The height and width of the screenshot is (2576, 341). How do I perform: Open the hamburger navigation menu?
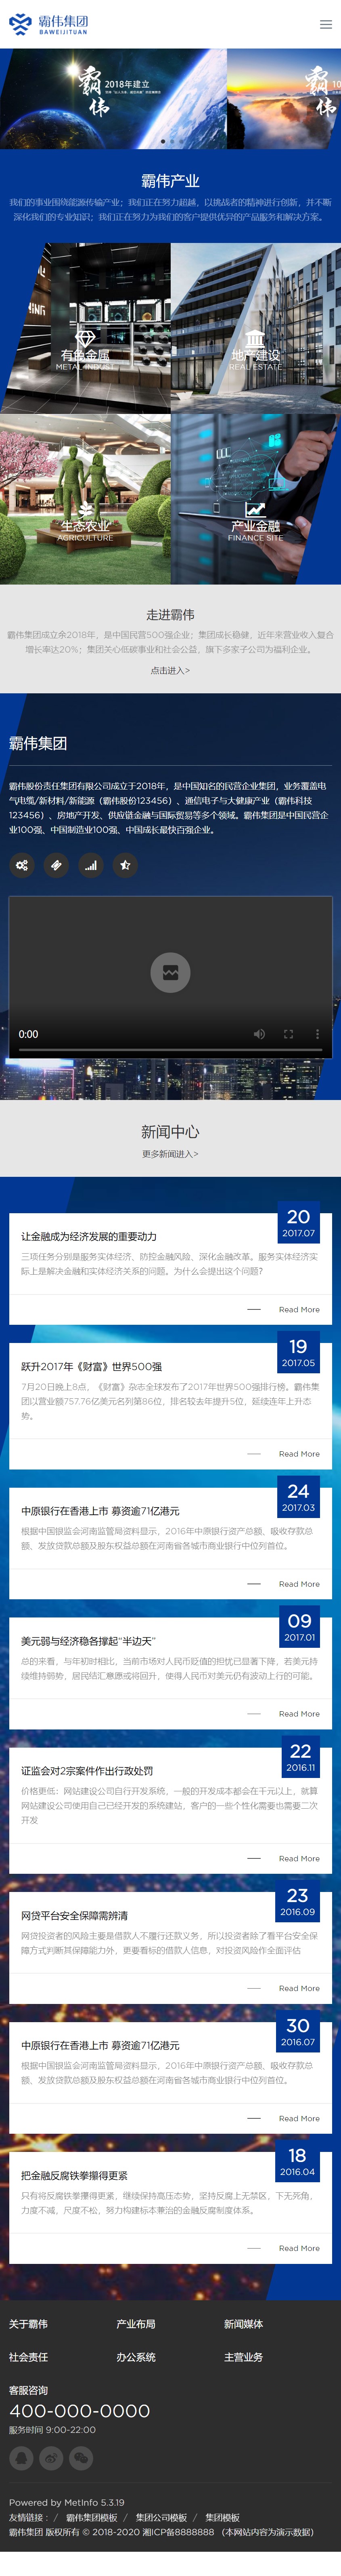point(325,24)
